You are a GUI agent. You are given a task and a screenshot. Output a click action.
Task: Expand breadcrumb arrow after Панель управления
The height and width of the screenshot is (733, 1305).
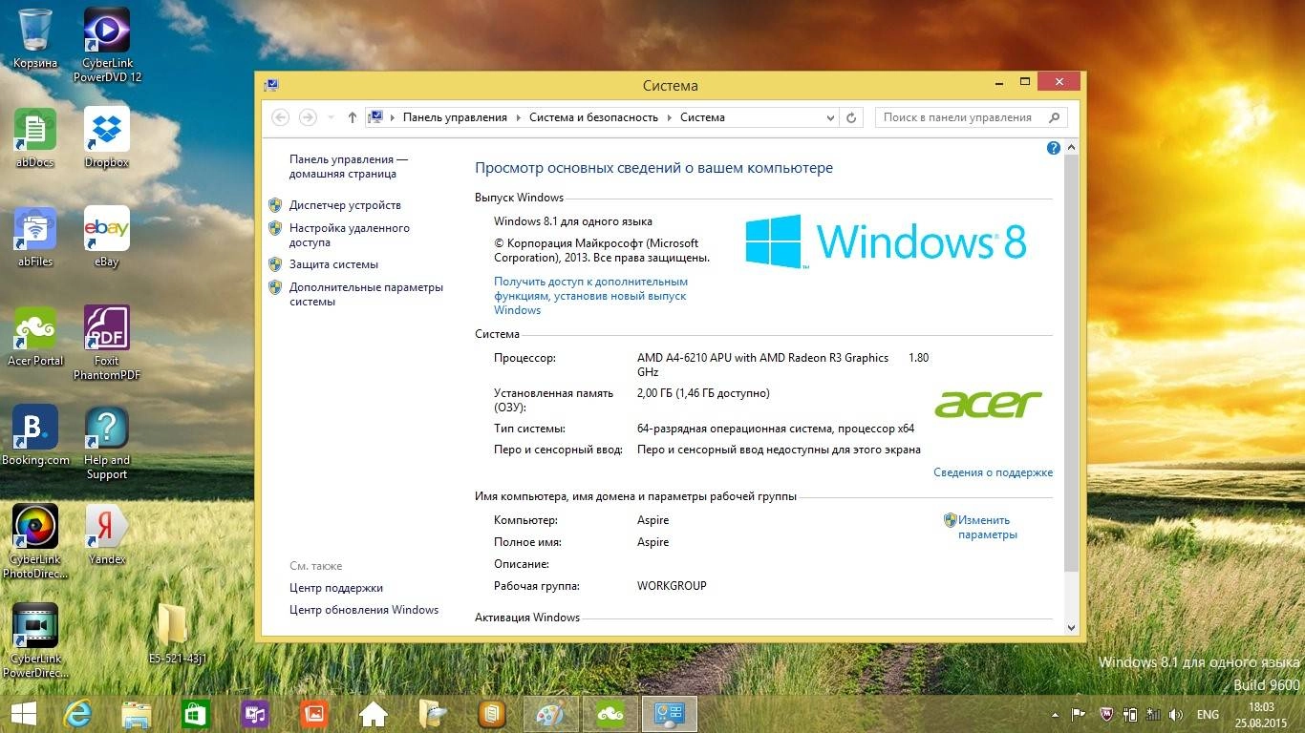coord(519,117)
